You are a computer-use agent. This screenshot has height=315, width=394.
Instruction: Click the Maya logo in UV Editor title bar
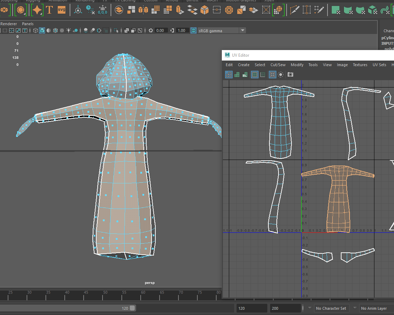click(227, 55)
